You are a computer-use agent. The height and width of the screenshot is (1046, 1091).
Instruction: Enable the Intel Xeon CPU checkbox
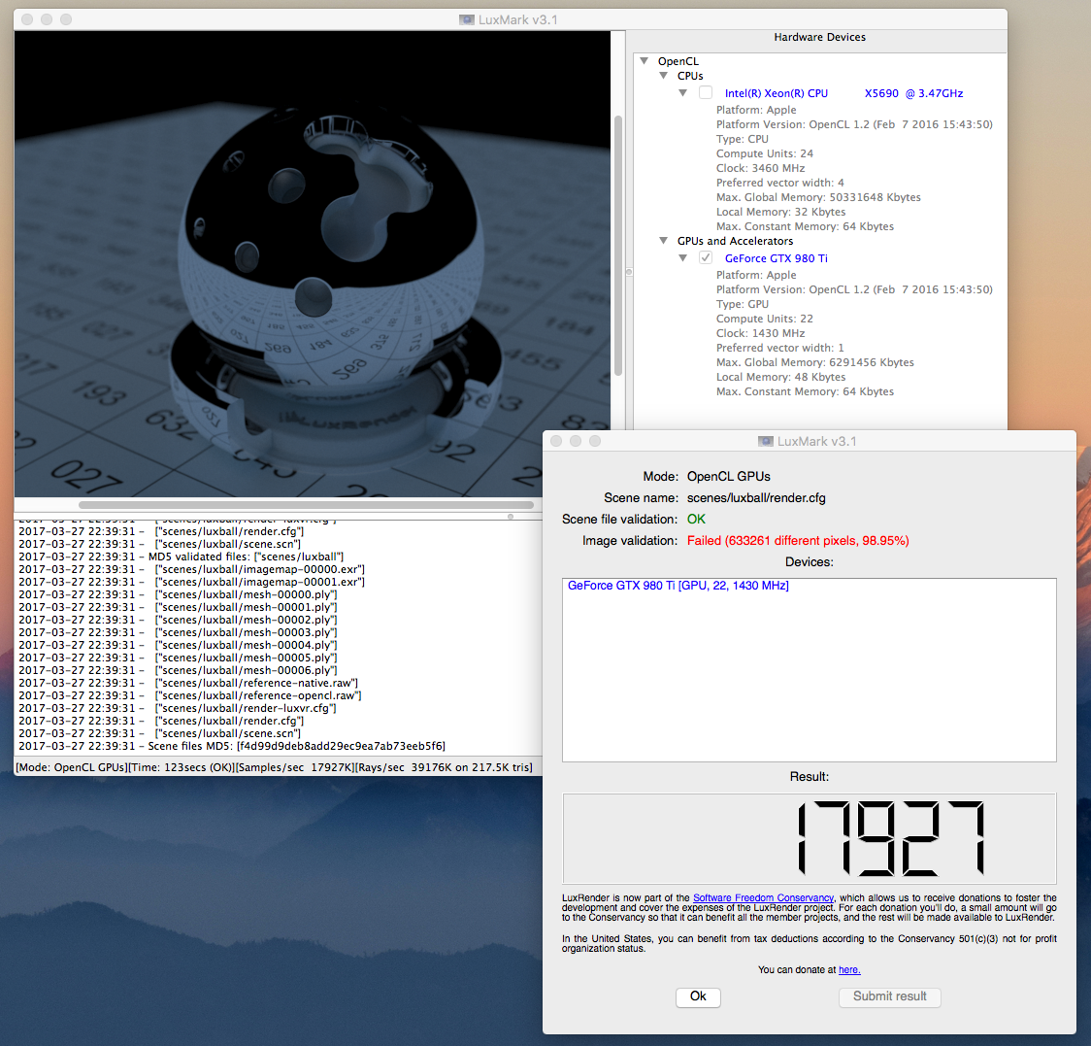(x=706, y=92)
